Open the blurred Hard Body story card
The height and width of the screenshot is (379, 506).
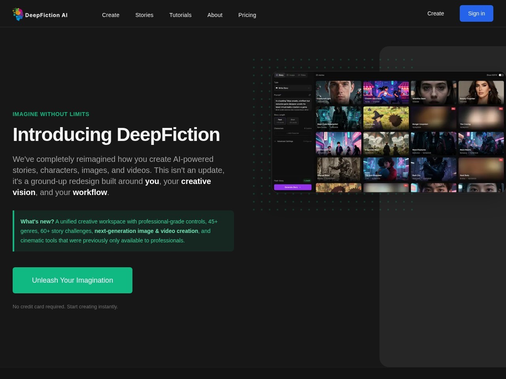click(481, 169)
